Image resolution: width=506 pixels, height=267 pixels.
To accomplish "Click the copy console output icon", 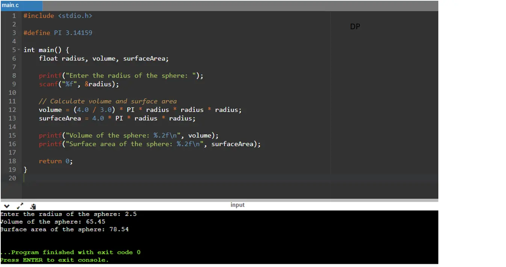I will tap(33, 206).
